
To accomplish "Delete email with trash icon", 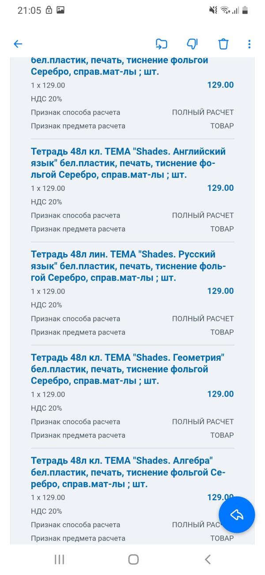I will [x=223, y=44].
